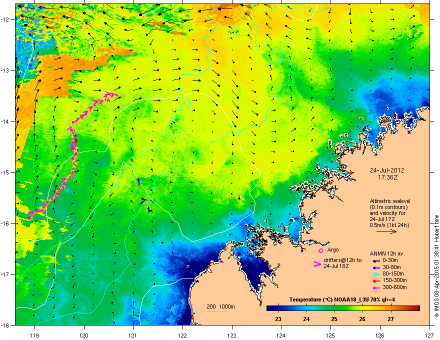Click the 'Altimetric sealevel' legend text

(x=390, y=201)
